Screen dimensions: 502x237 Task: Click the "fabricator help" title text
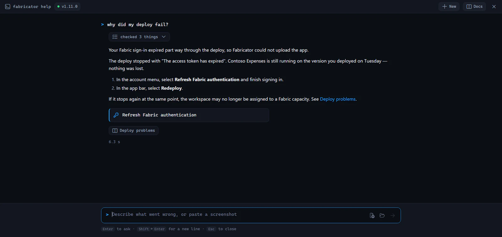click(32, 7)
